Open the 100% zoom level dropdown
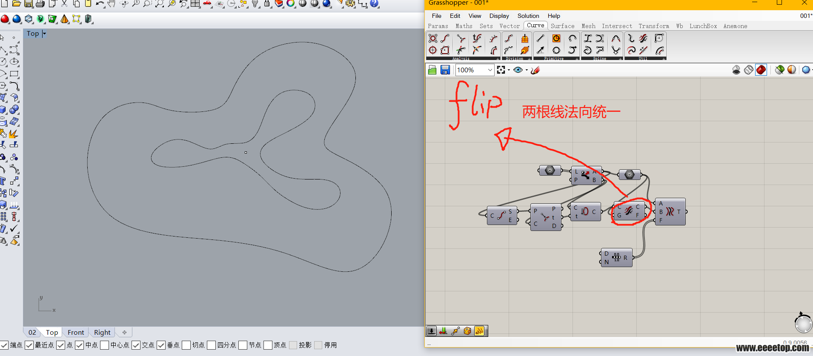 (x=490, y=70)
